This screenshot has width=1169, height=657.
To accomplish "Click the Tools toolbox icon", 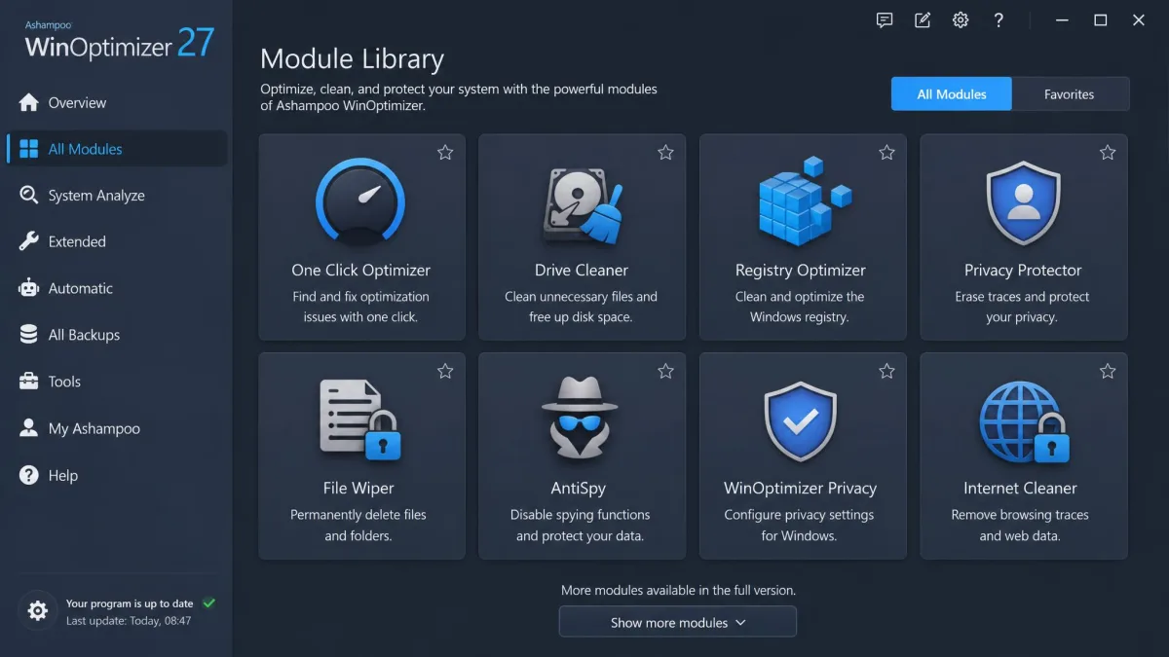I will 29,382.
